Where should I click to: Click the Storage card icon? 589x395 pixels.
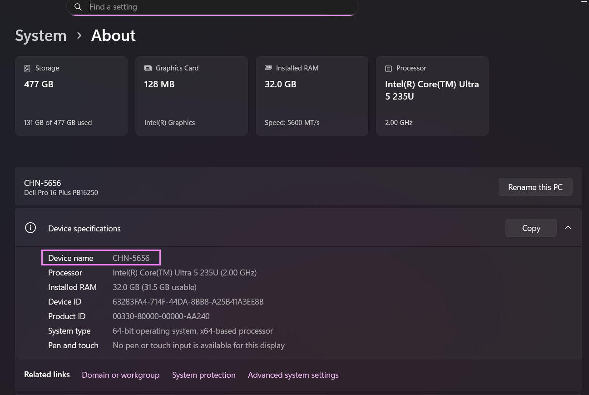[27, 68]
